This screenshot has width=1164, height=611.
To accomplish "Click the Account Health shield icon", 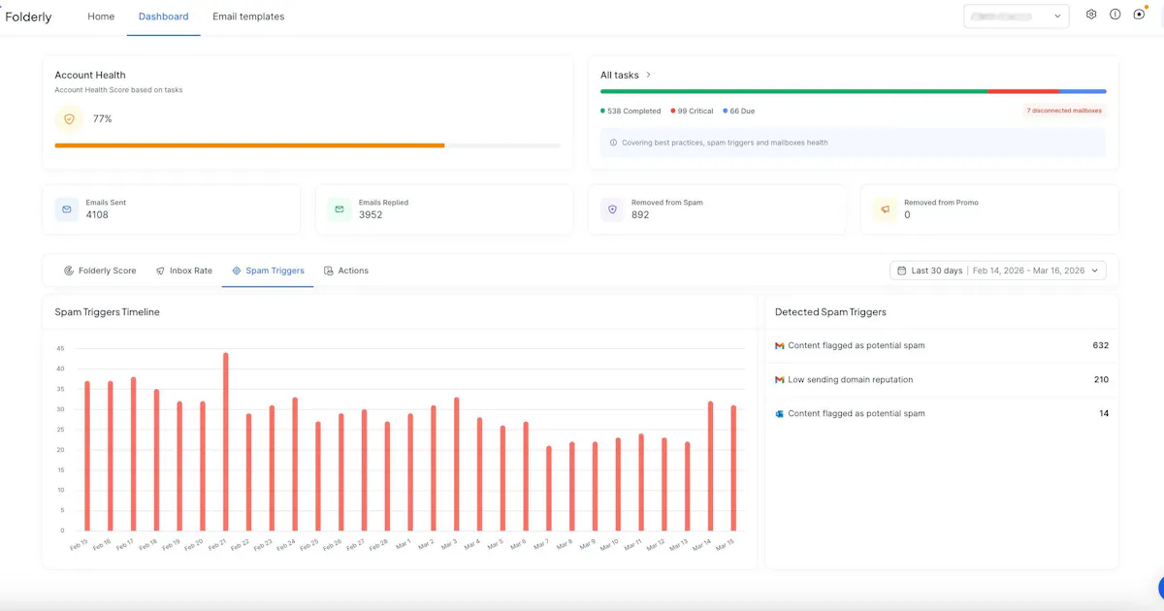I will 69,119.
